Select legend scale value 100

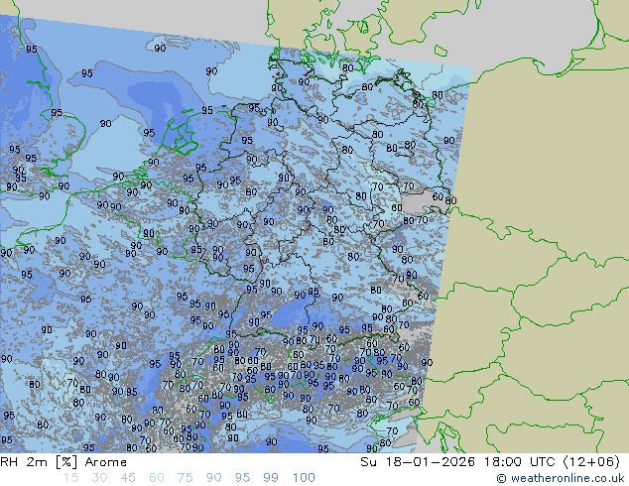[x=304, y=478]
